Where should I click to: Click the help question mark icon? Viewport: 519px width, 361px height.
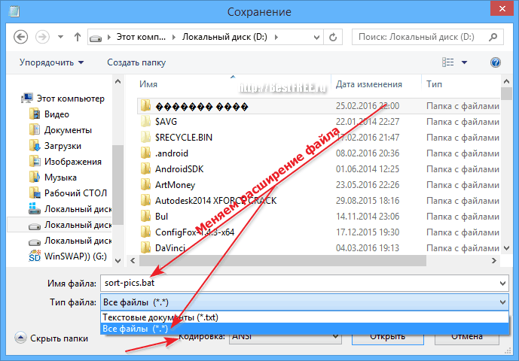(x=496, y=62)
